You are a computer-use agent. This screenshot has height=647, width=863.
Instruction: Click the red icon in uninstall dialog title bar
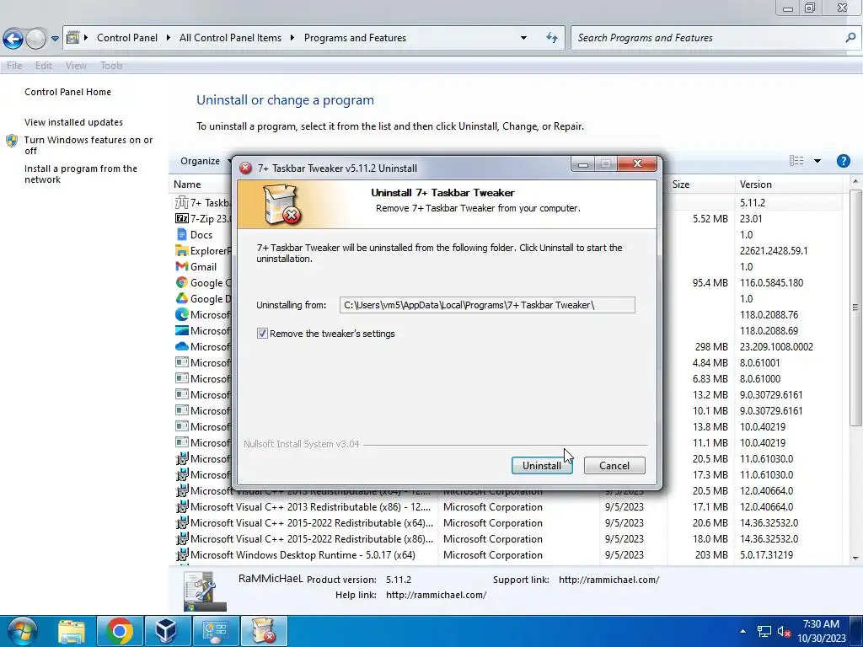[246, 168]
